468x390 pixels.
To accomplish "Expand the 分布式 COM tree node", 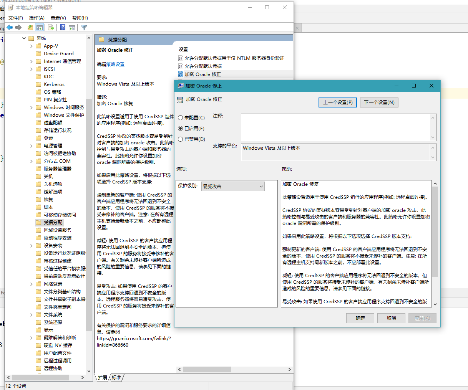I will (x=32, y=161).
